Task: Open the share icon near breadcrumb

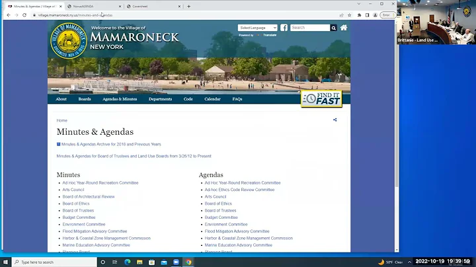Action: (x=335, y=120)
